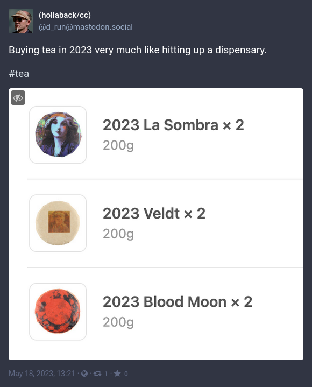The width and height of the screenshot is (312, 387).
Task: Click the favourite count number 0
Action: 126,374
